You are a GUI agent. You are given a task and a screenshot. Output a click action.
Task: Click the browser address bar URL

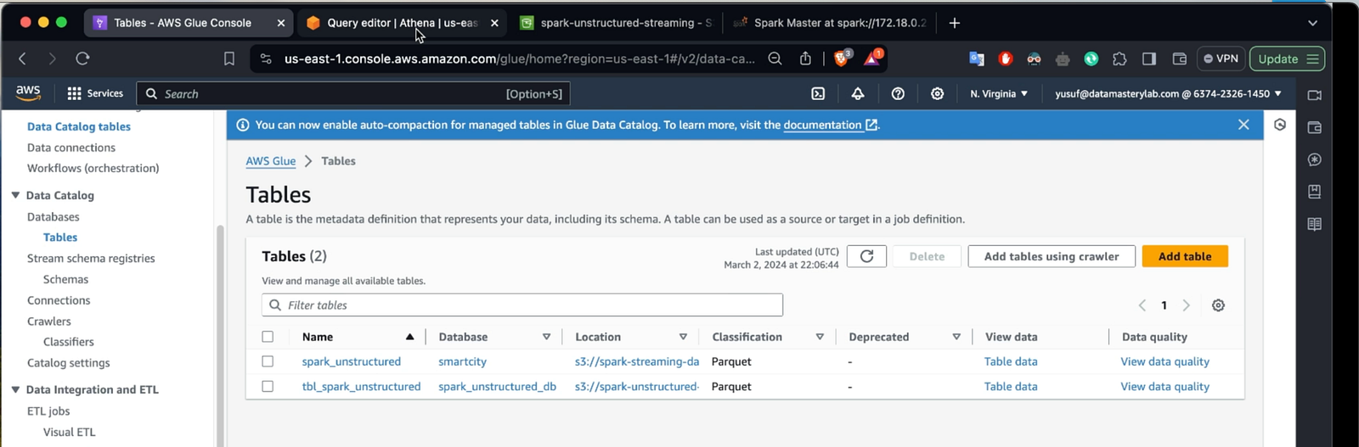[x=519, y=59]
